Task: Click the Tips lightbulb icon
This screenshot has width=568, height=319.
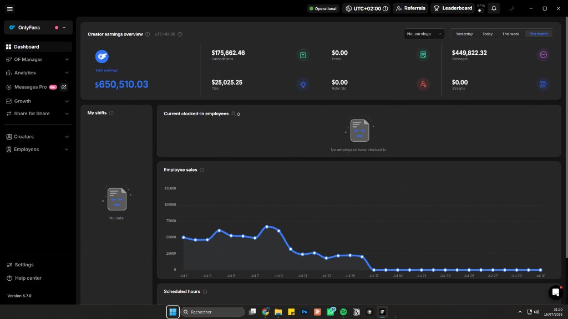Action: coord(303,84)
